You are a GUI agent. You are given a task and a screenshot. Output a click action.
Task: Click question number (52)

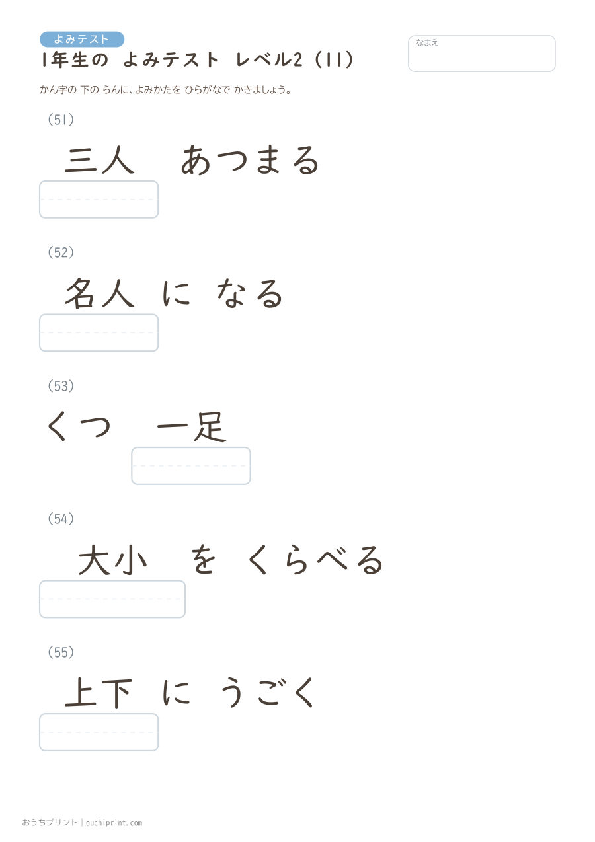click(x=61, y=252)
